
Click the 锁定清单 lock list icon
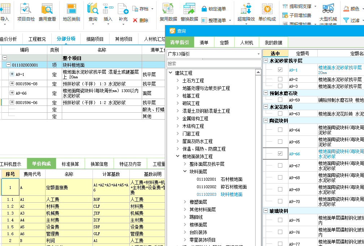pos(204,9)
